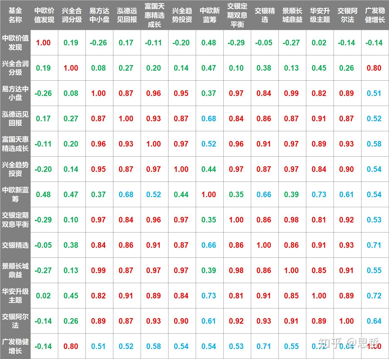Click 0.44 in the 兴全趋势投资 row
The height and width of the screenshot is (359, 389).
pyautogui.click(x=209, y=169)
